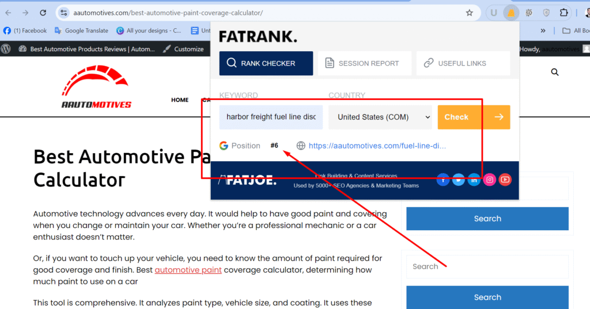This screenshot has width=590, height=309.
Task: Open the All Bookmarks folder
Action: point(576,30)
